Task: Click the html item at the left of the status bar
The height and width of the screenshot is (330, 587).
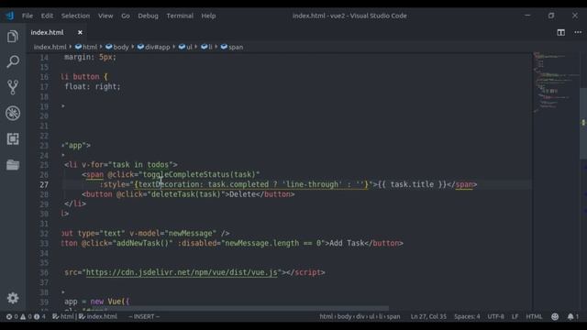Action: point(63,316)
